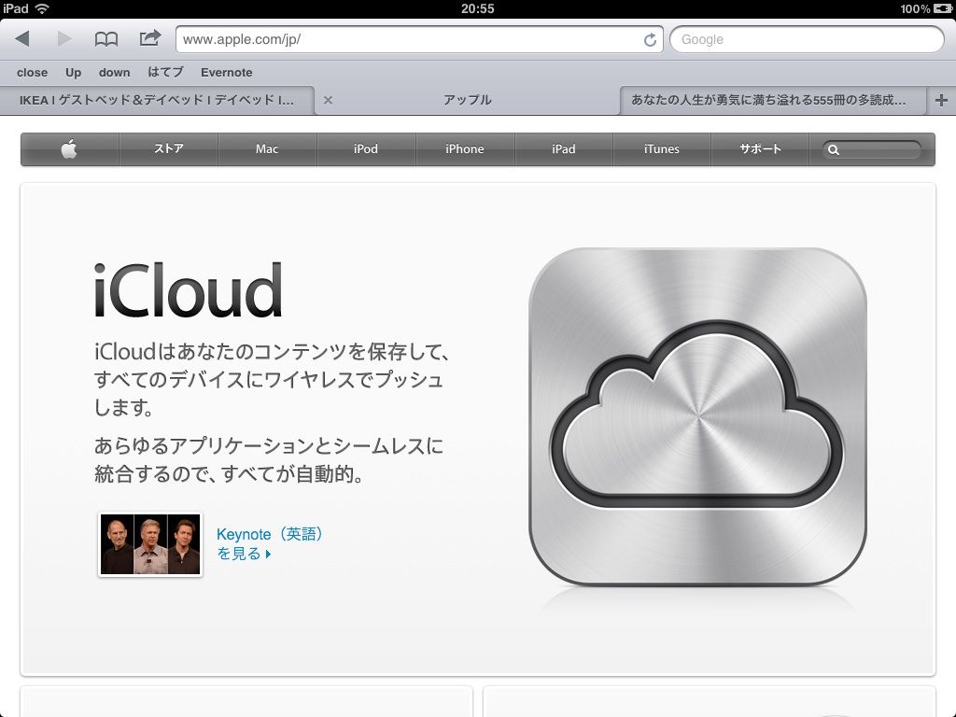Click the Apple logo in site navigation

coord(69,148)
